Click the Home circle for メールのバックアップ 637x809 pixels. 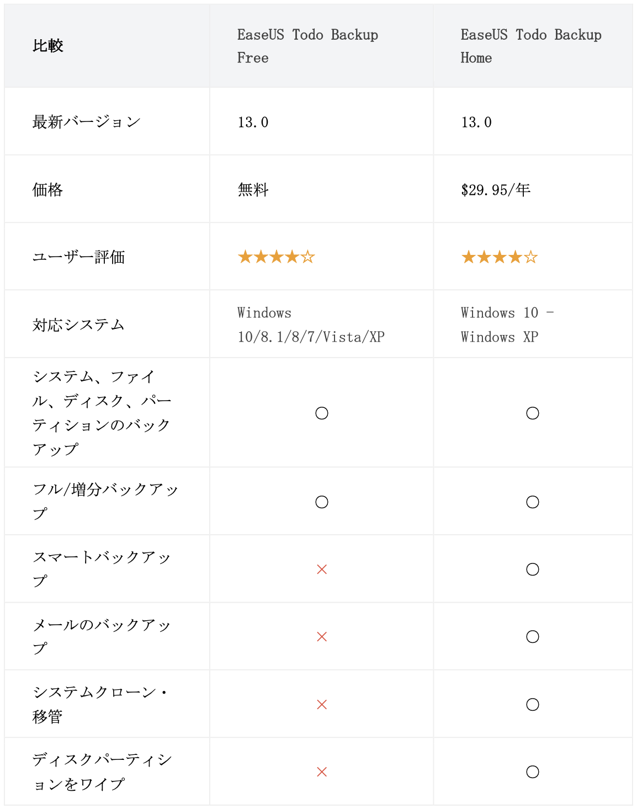coord(533,637)
